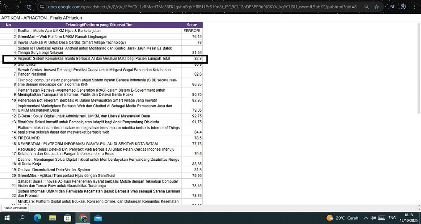Viewport: 421px width, 224px height.
Task: Open File Explorer from the taskbar
Action: 52,218
